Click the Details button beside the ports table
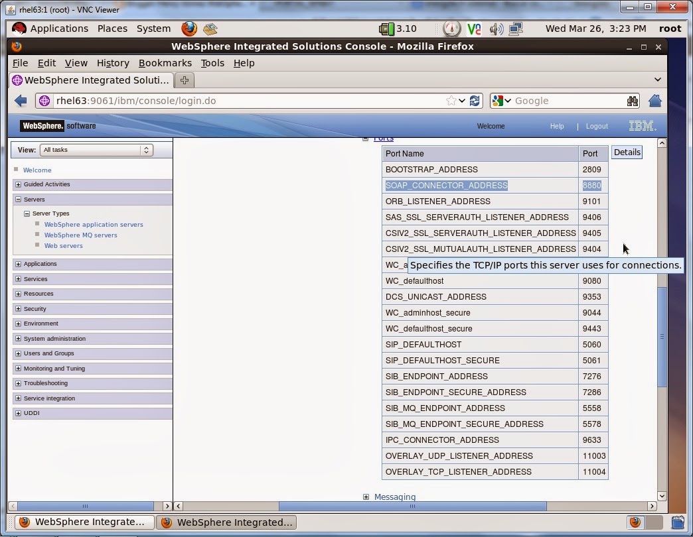The width and height of the screenshot is (693, 537). [x=626, y=152]
